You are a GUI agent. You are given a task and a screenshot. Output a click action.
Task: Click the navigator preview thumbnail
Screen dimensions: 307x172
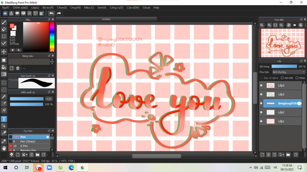283,43
